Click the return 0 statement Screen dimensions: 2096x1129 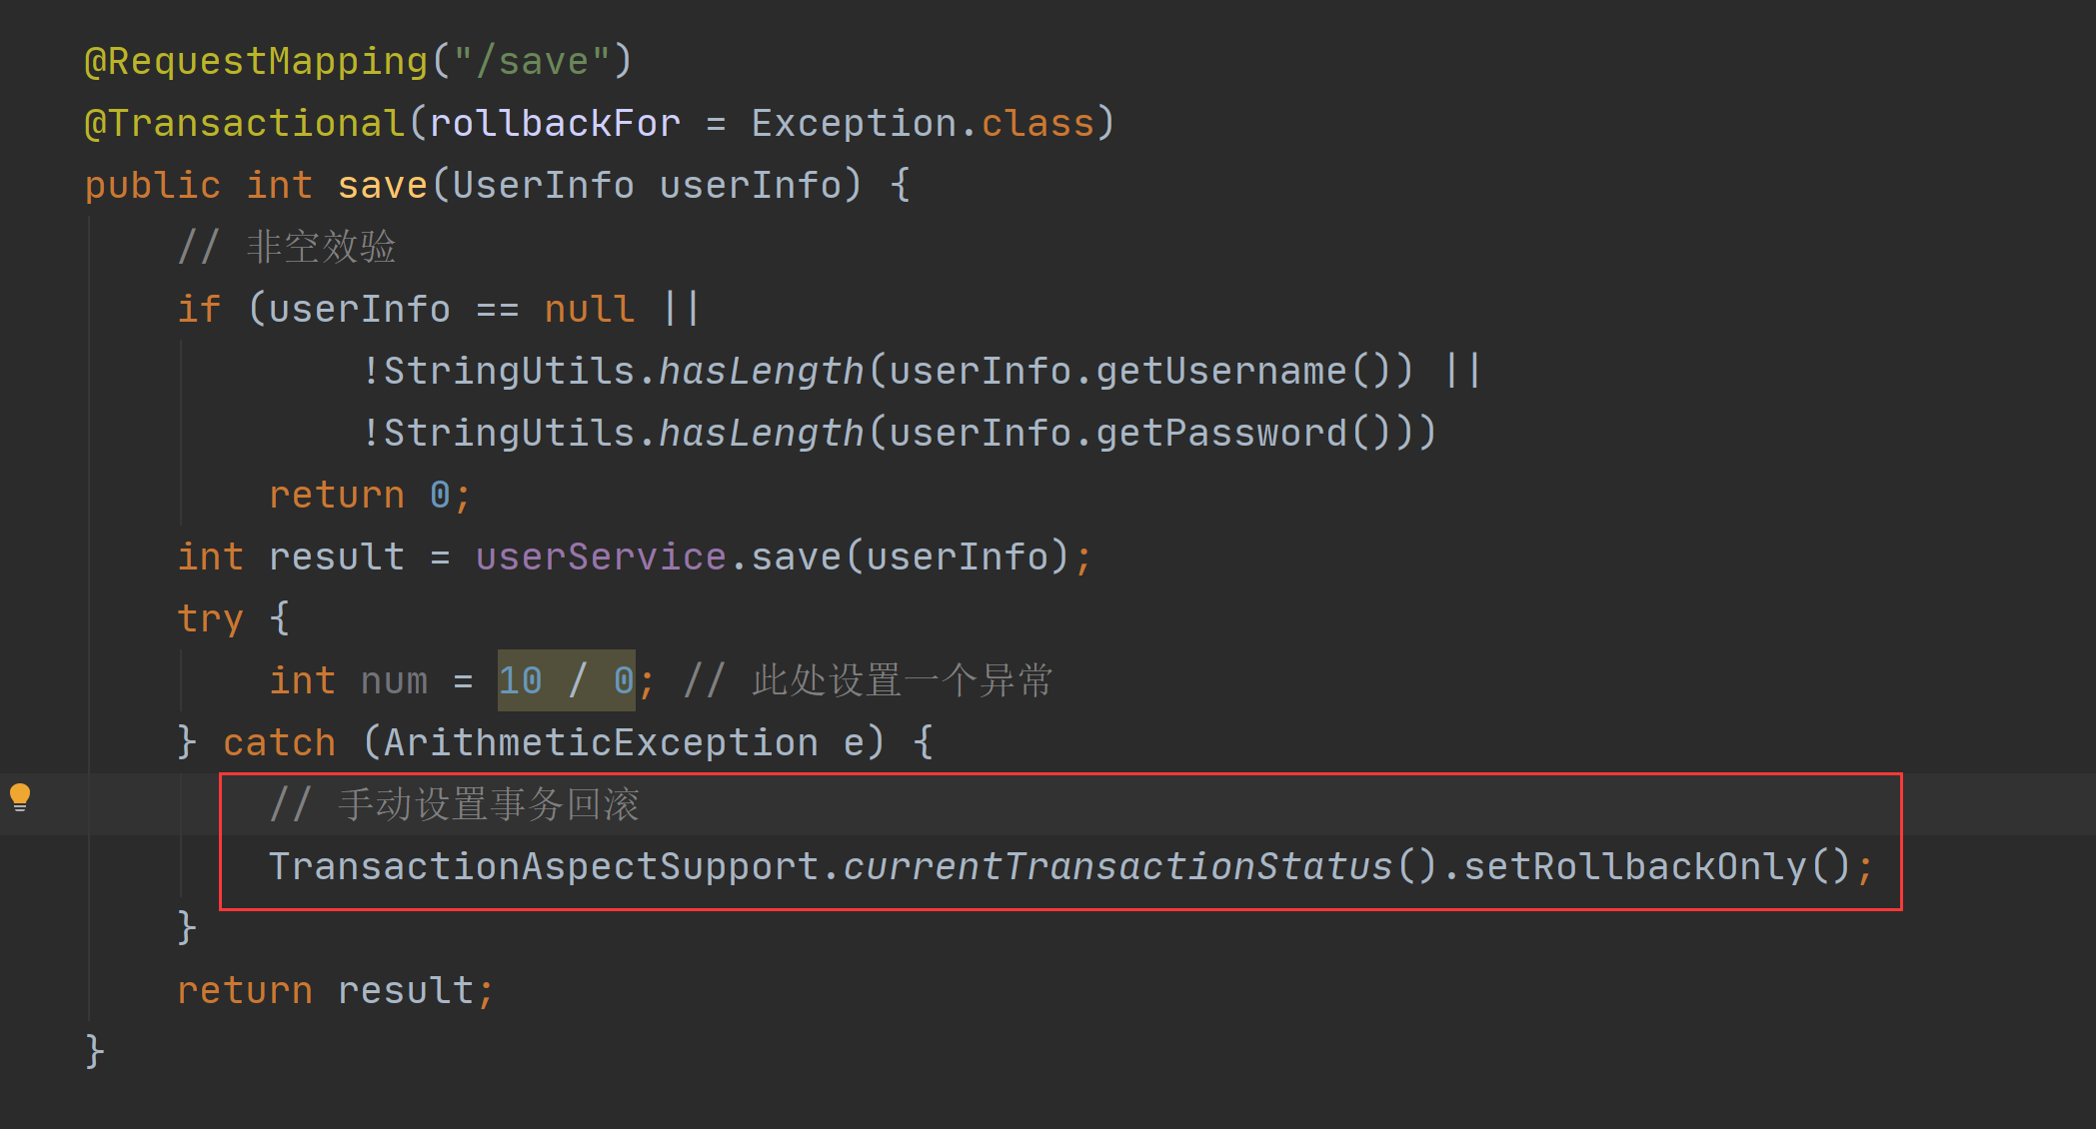pyautogui.click(x=370, y=495)
